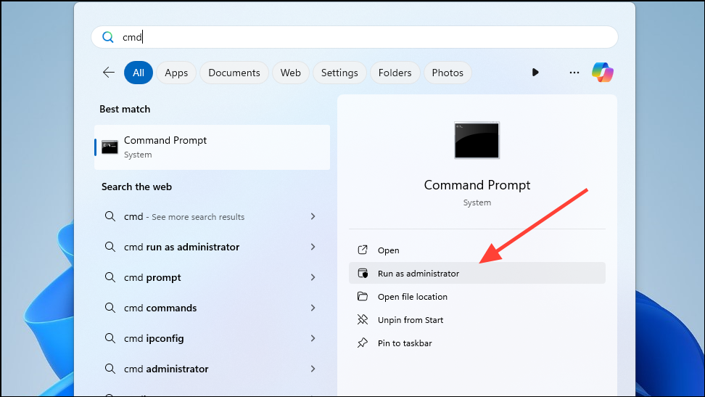This screenshot has height=397, width=705.
Task: Select Unpin from Start
Action: coord(477,320)
